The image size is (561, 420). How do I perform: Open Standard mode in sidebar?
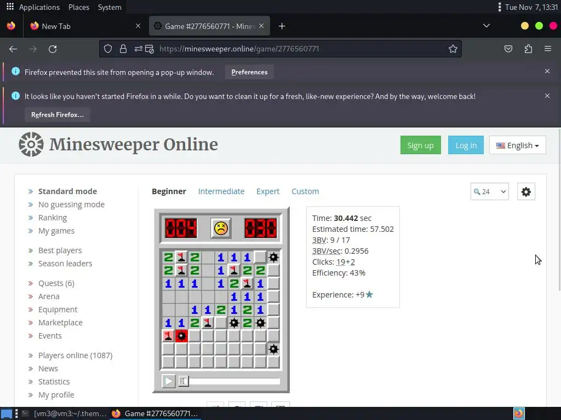(x=67, y=191)
